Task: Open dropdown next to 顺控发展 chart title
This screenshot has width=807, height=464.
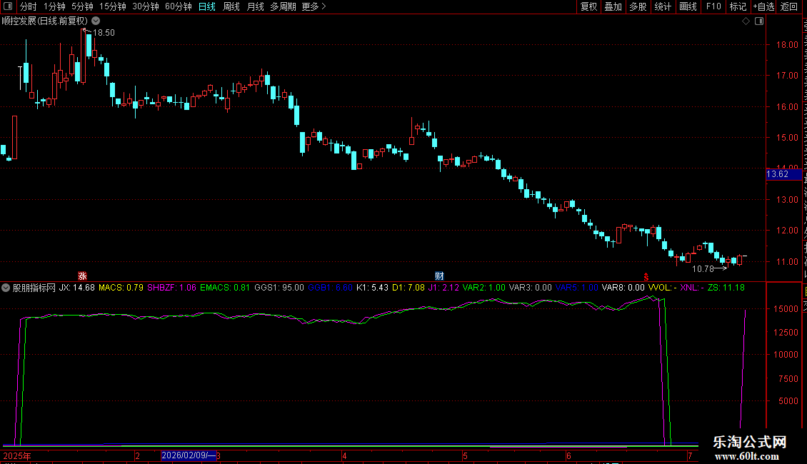Action: [x=96, y=21]
